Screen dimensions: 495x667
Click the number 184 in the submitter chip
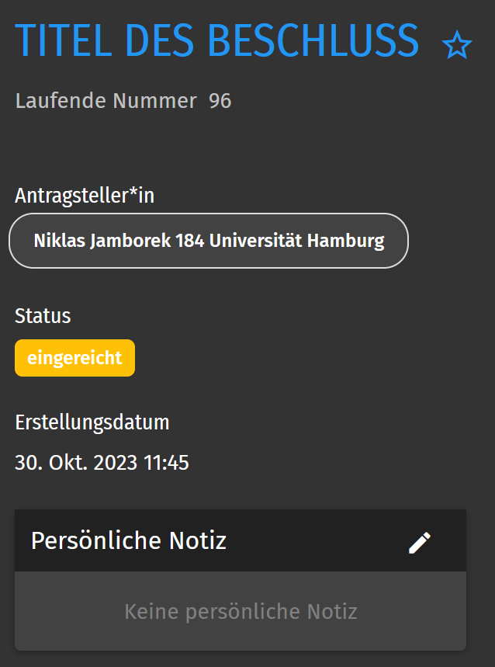click(x=190, y=241)
